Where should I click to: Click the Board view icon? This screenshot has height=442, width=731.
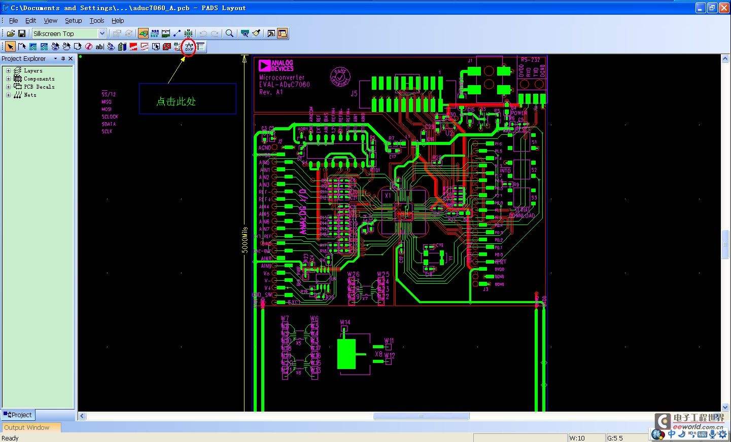click(x=245, y=33)
